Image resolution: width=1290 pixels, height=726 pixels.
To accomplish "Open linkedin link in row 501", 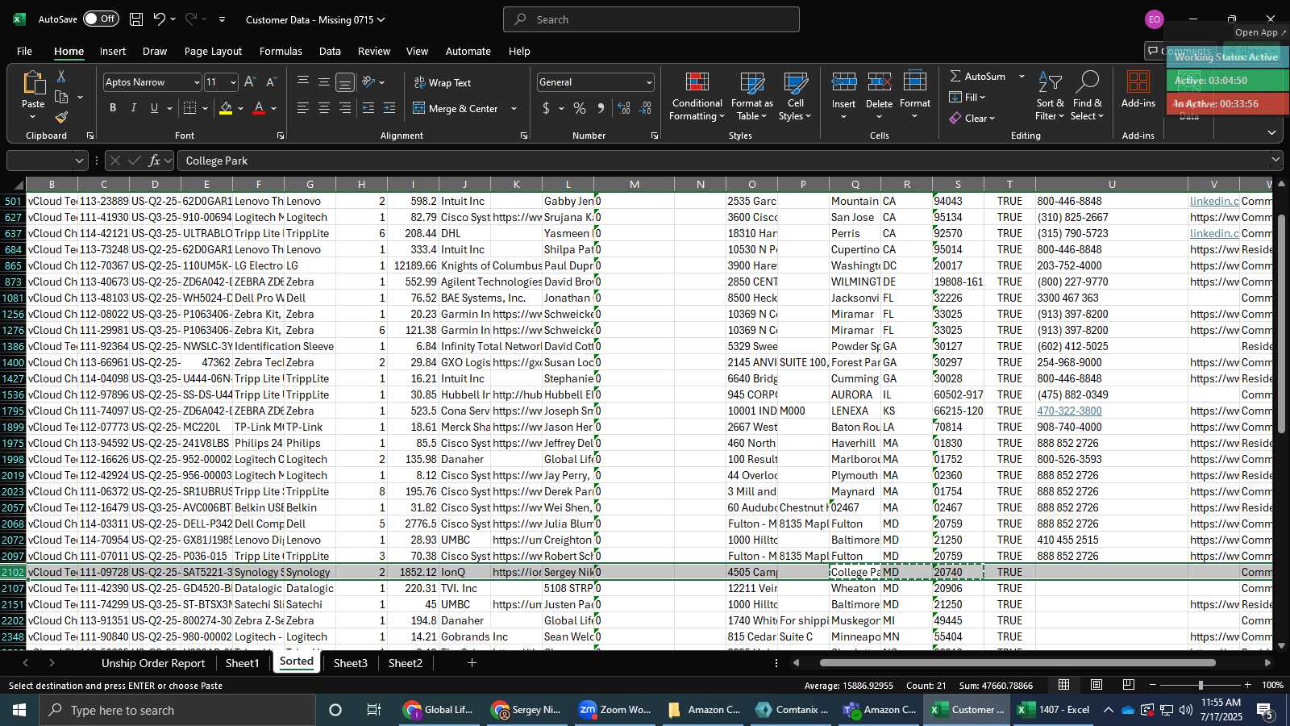I will [x=1214, y=201].
